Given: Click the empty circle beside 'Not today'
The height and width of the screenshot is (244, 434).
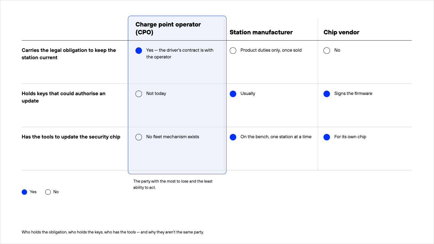Looking at the screenshot, I should coord(139,94).
